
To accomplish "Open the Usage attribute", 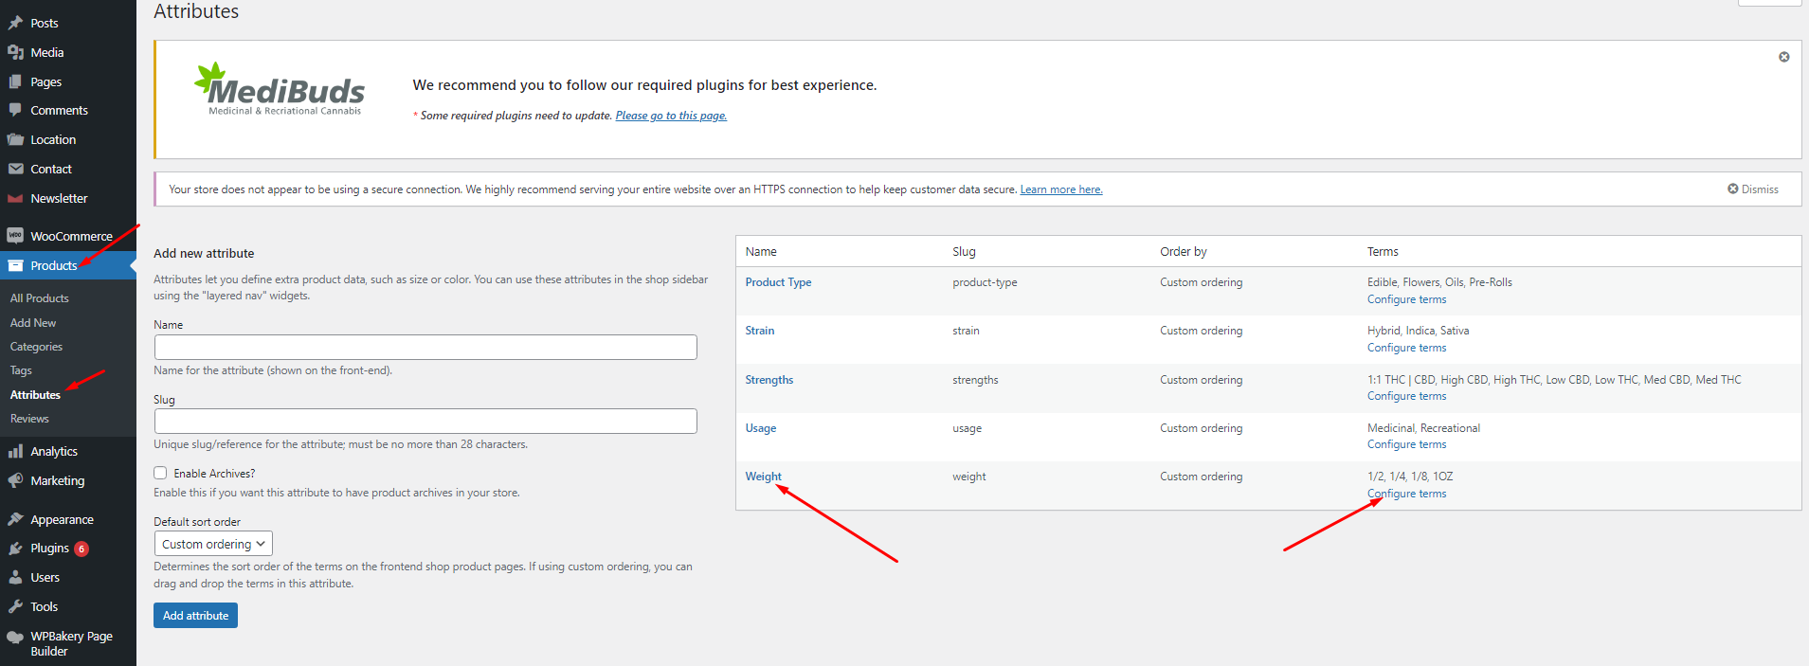I will [x=761, y=428].
